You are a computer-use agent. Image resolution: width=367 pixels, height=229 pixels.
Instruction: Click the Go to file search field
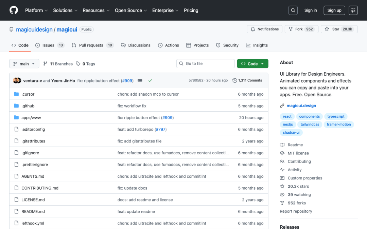click(x=205, y=63)
